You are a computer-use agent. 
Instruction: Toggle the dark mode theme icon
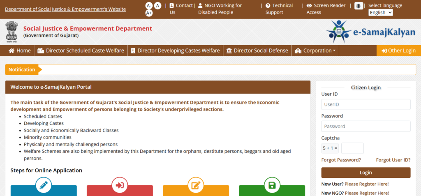tap(359, 6)
